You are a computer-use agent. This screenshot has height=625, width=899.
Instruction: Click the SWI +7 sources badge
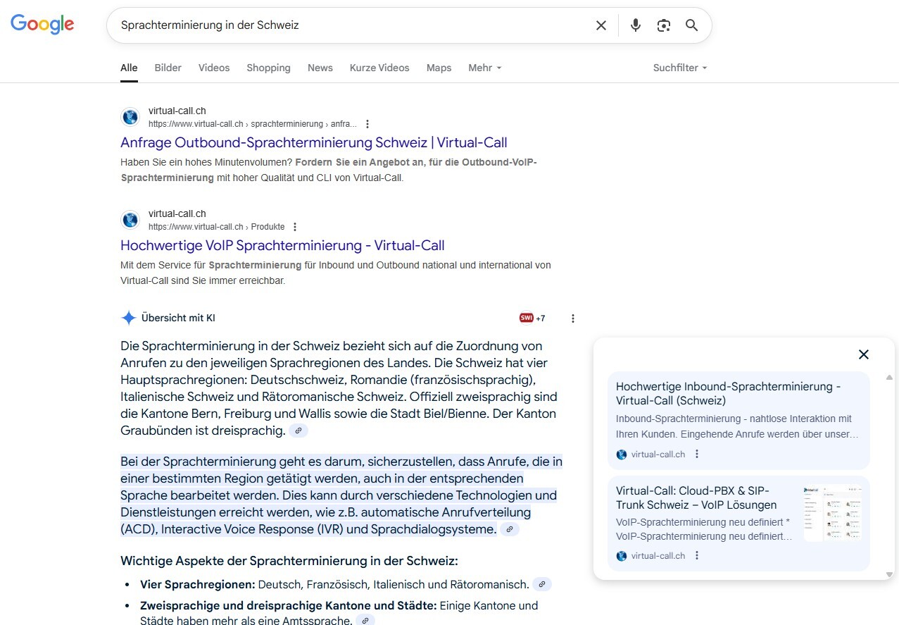point(532,318)
